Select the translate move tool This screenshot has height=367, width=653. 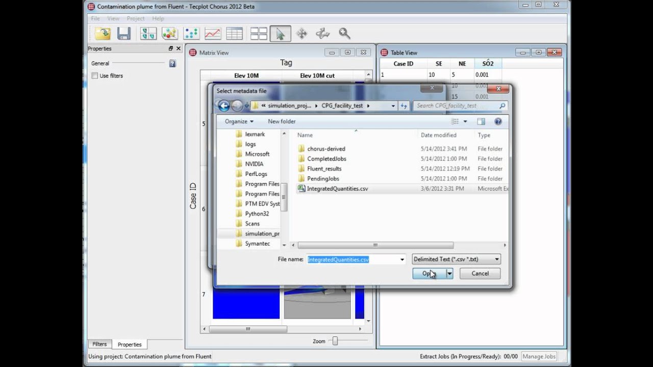pyautogui.click(x=302, y=34)
